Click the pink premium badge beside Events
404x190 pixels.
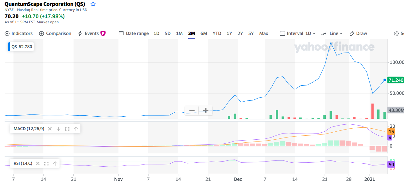point(103,33)
